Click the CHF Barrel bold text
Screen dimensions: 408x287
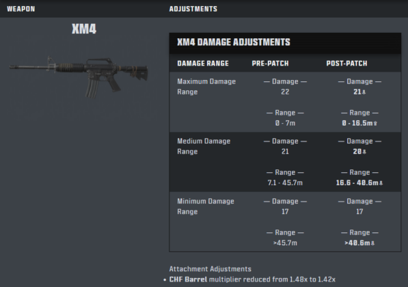tap(188, 279)
